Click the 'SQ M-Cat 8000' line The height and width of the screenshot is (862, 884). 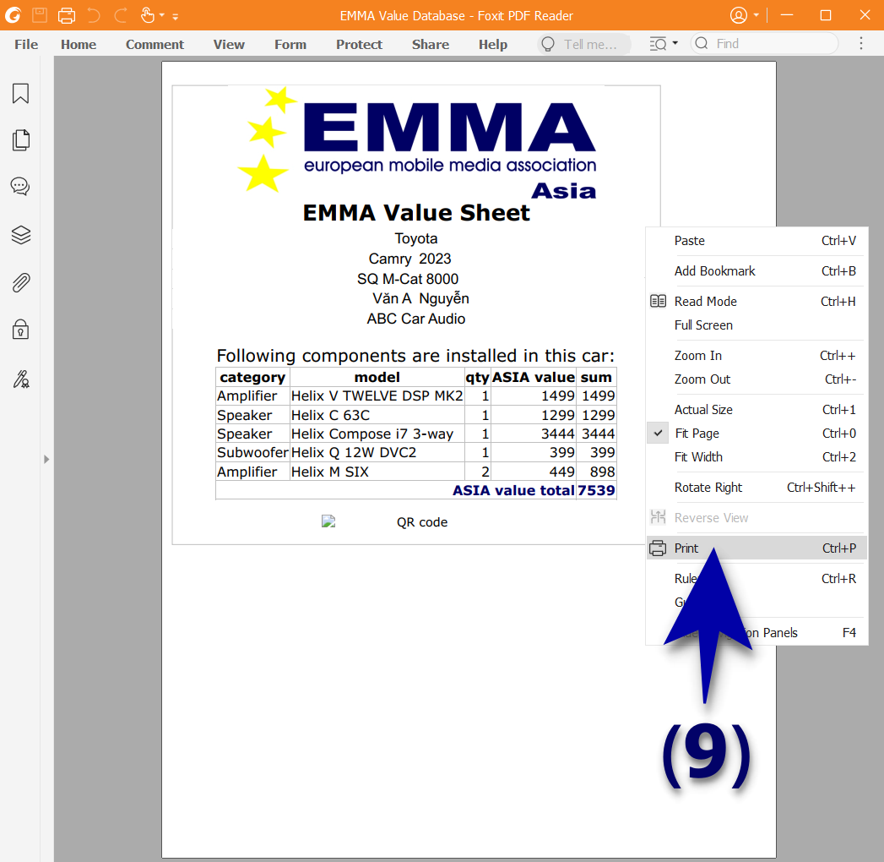point(408,279)
